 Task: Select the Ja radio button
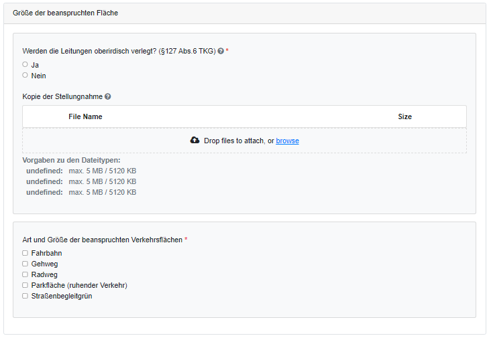pos(25,64)
